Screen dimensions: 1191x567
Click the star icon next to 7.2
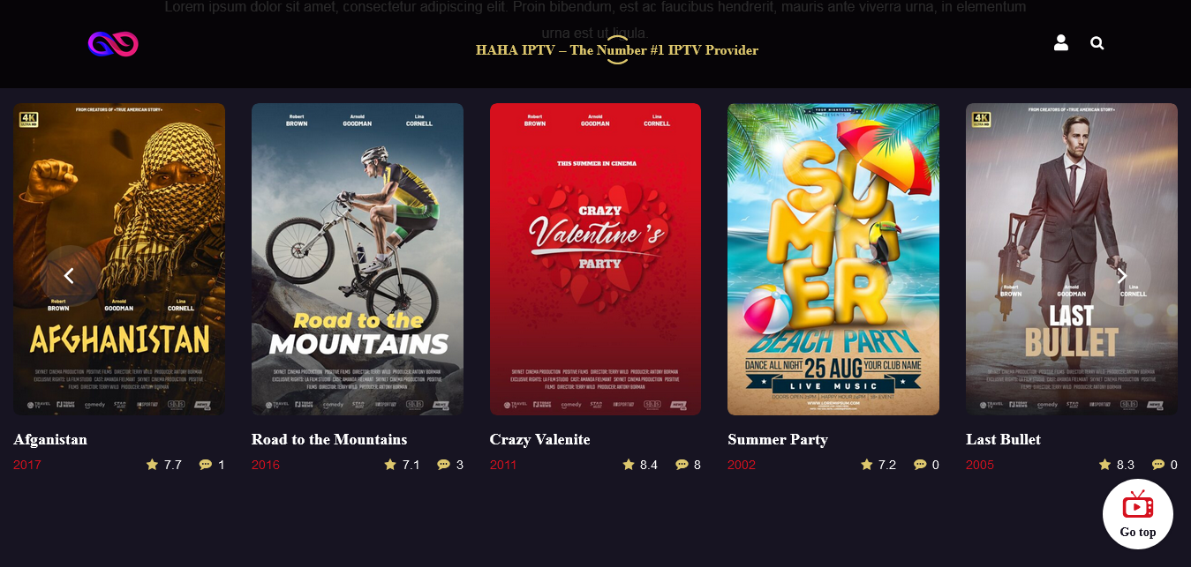[866, 464]
